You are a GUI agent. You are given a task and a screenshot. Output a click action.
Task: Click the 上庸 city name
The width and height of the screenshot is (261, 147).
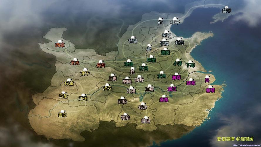(112, 78)
